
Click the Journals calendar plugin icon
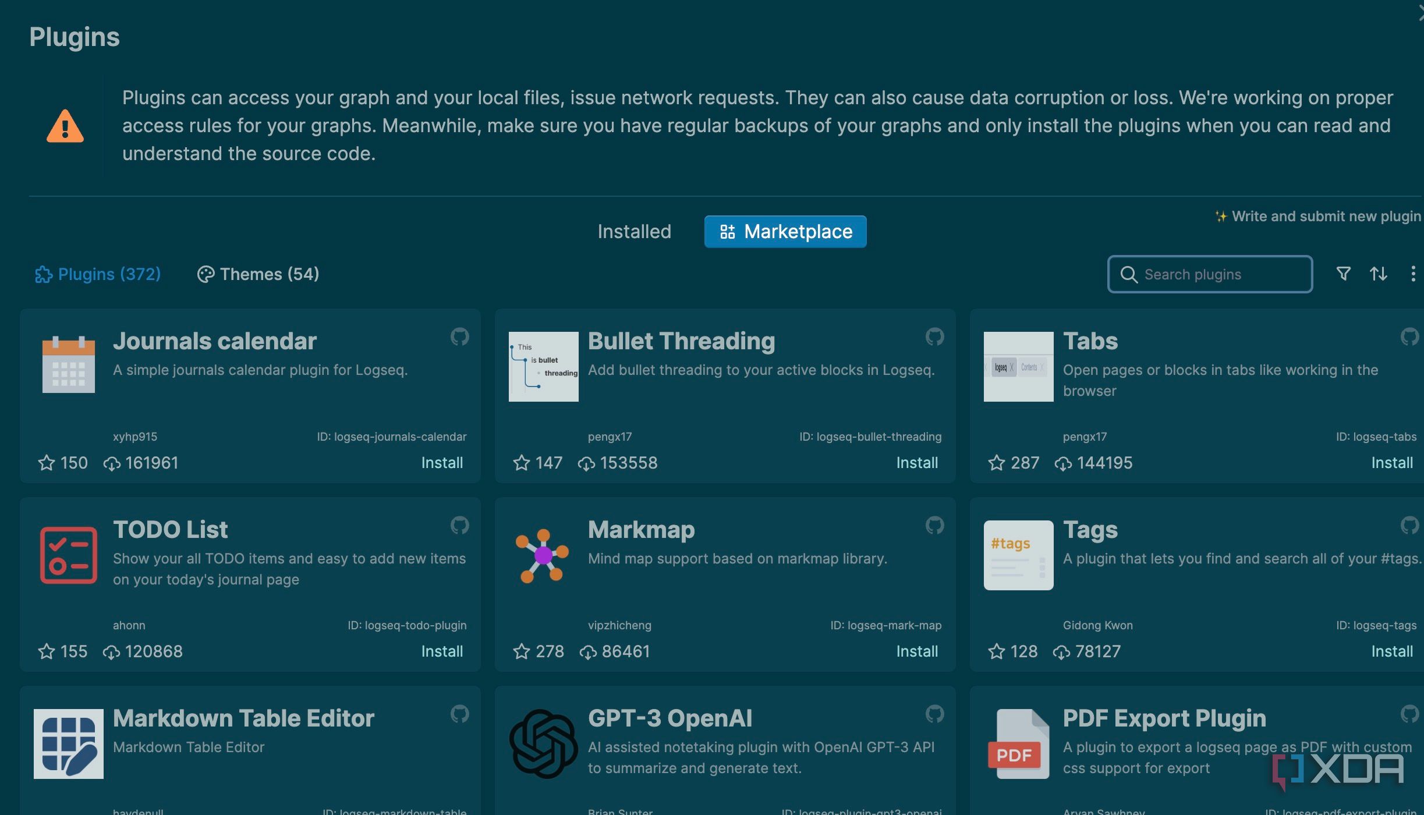point(68,365)
